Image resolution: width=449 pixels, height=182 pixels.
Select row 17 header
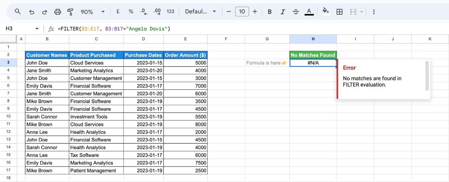[8, 170]
